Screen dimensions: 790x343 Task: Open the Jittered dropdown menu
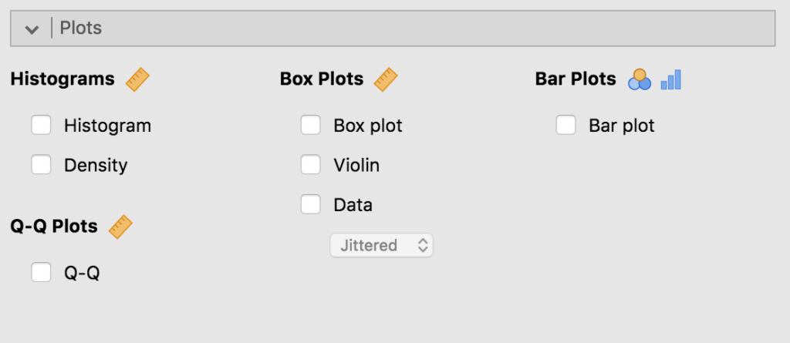click(x=381, y=246)
